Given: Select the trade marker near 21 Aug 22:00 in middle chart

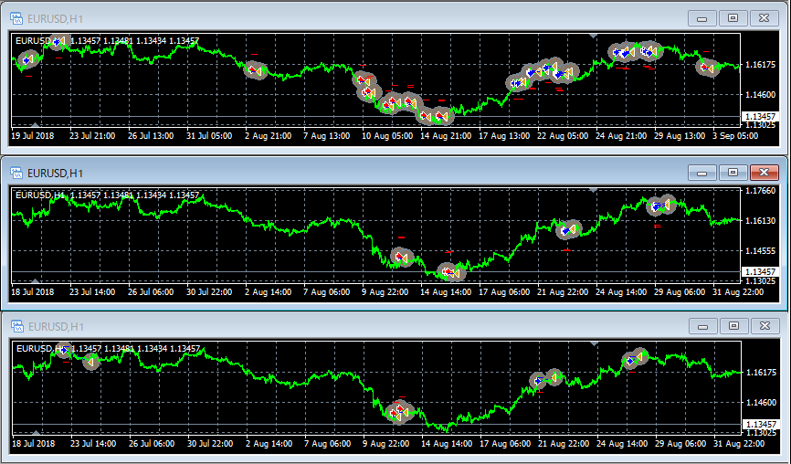Looking at the screenshot, I should point(569,230).
